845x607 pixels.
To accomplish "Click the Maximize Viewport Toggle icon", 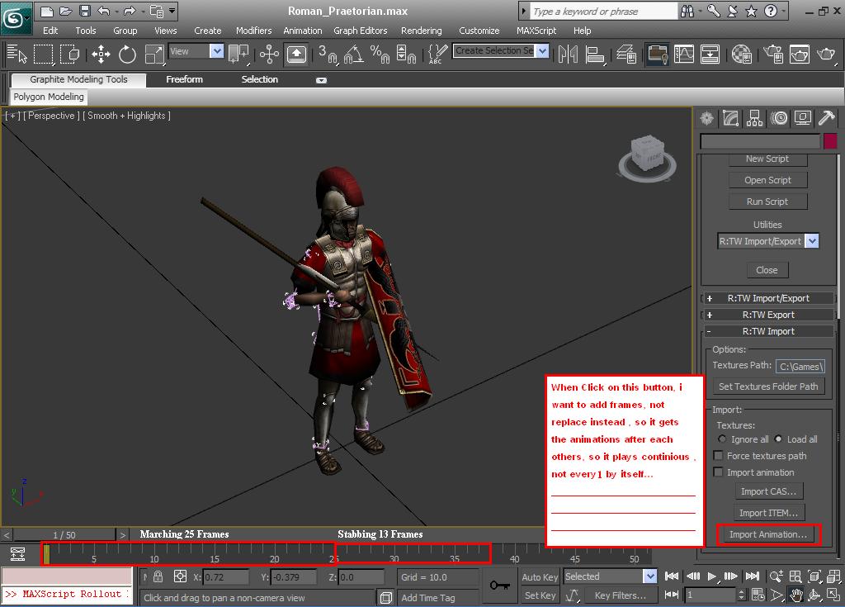I will [x=833, y=595].
